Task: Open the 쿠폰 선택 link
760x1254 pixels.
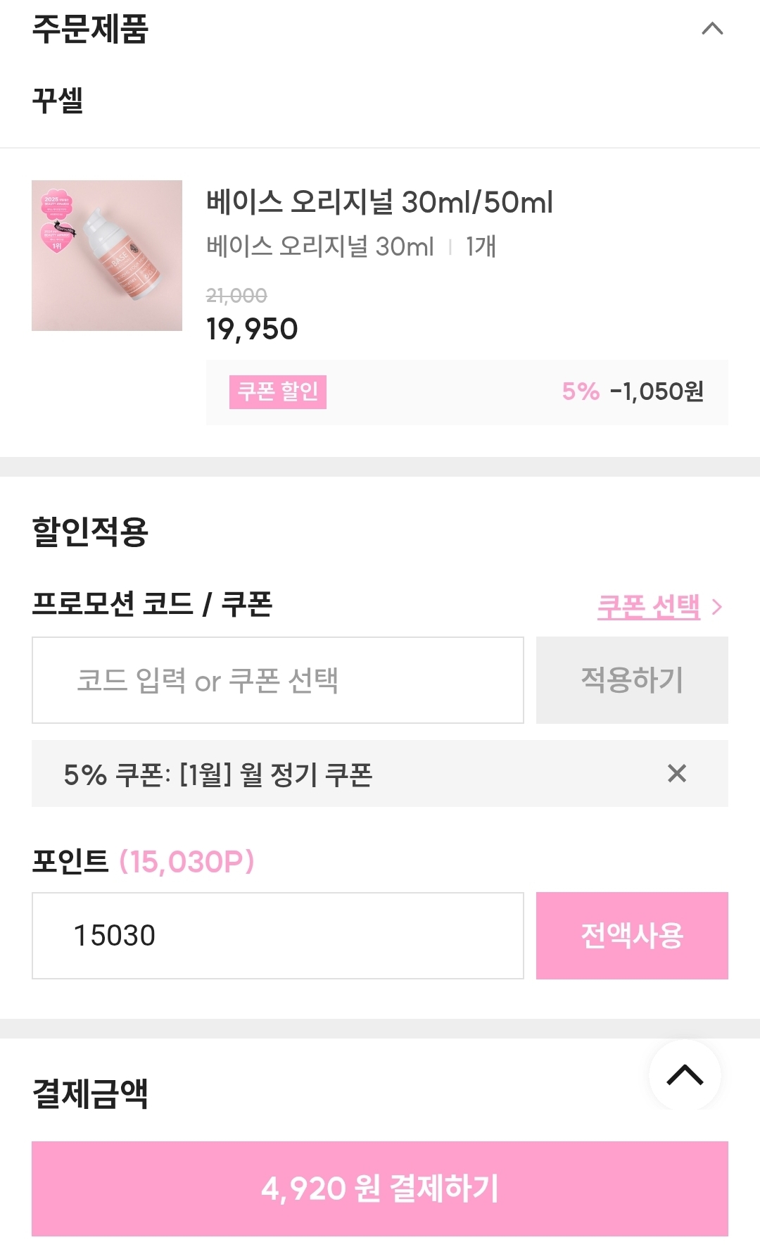Action: coord(648,606)
